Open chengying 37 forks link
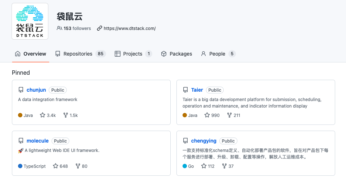The image size is (346, 179). click(x=228, y=166)
